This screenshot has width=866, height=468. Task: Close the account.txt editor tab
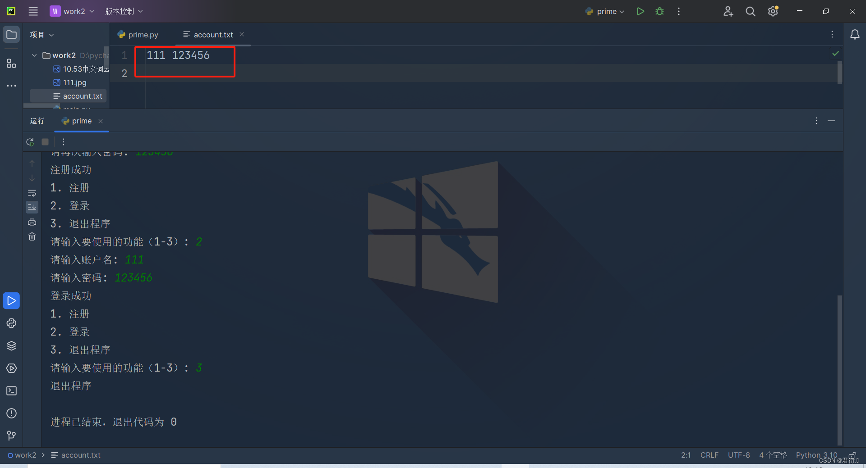242,34
